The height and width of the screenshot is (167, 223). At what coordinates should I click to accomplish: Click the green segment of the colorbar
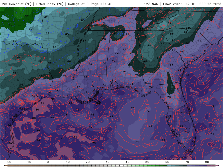point(149,166)
